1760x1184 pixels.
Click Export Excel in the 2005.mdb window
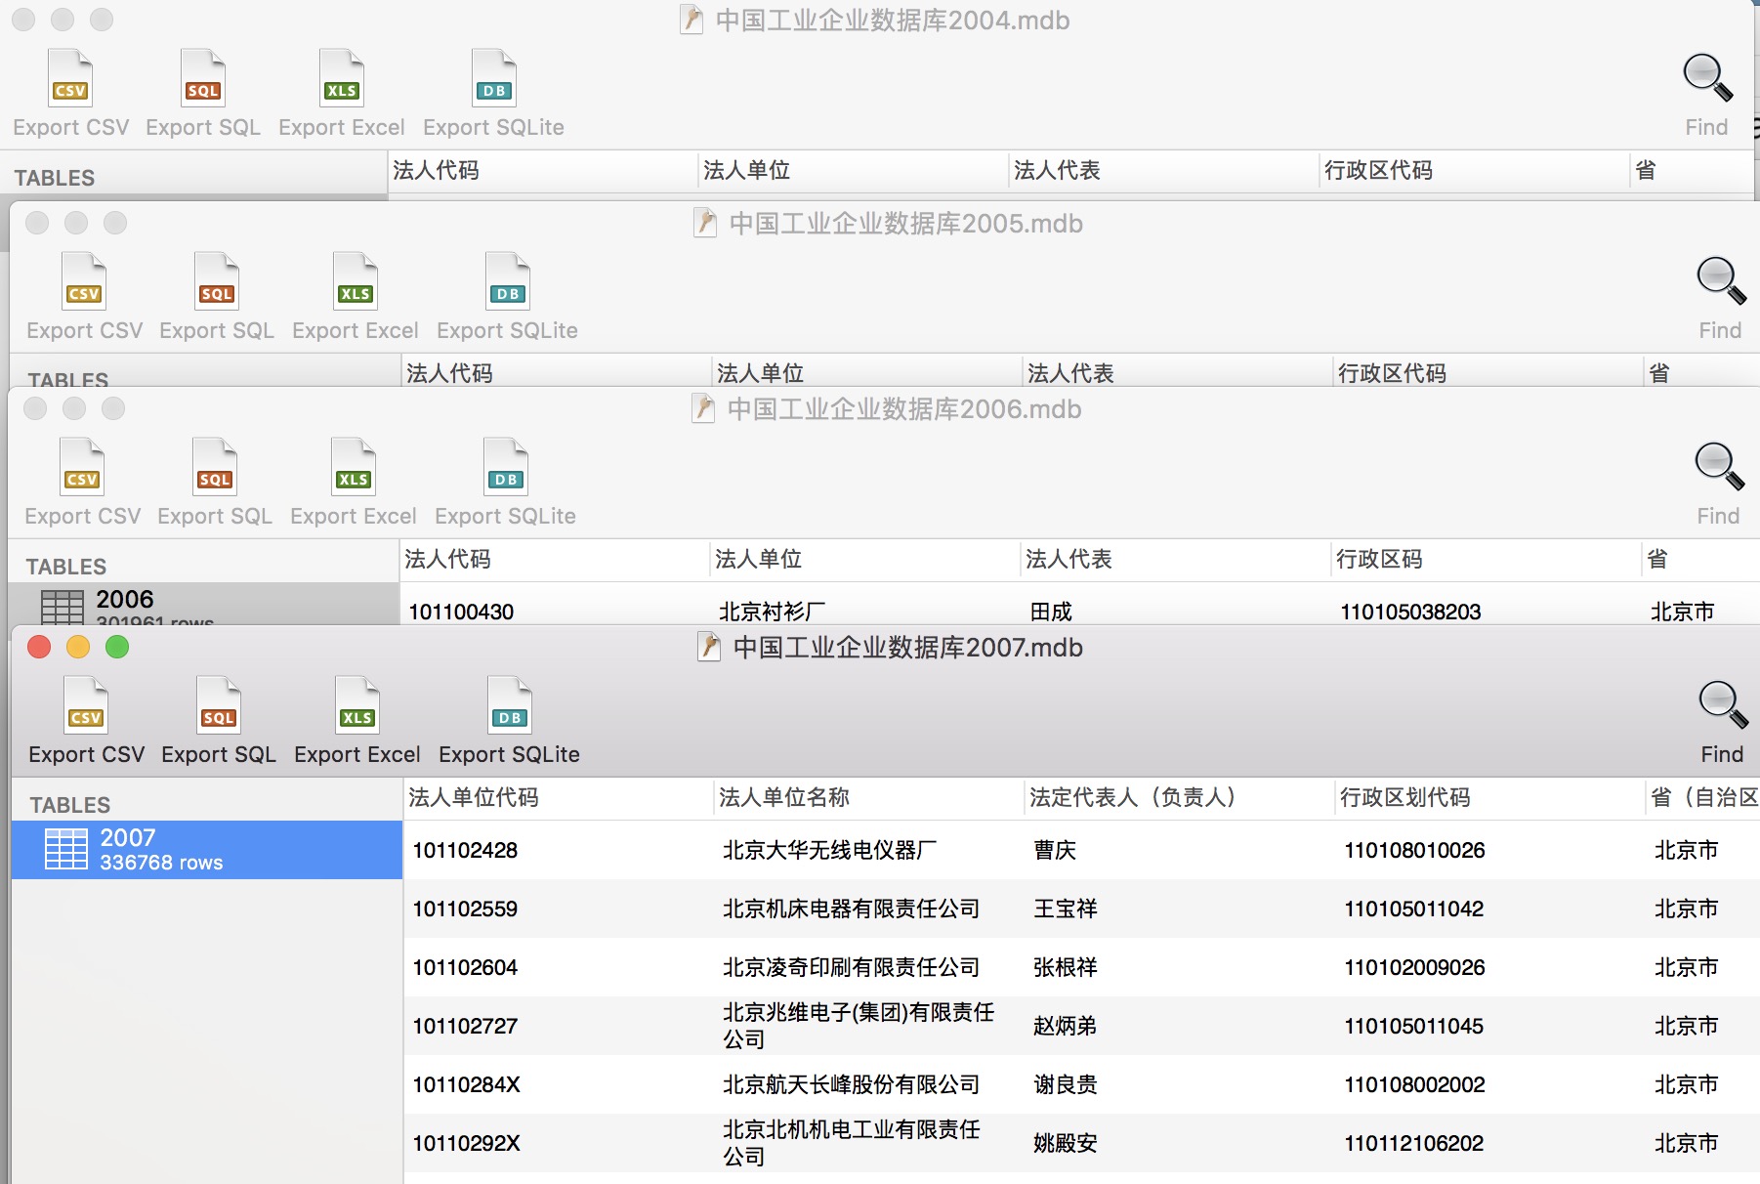click(x=355, y=296)
